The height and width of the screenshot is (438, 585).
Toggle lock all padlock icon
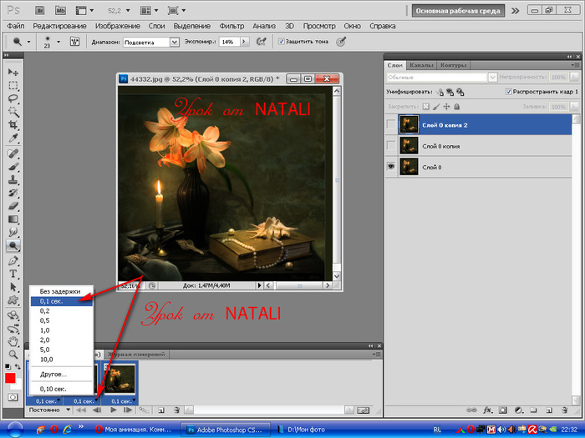point(456,107)
